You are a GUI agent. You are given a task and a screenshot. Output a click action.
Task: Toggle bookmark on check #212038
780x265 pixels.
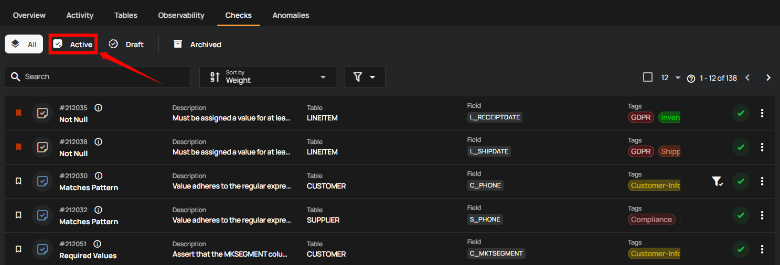pyautogui.click(x=18, y=147)
